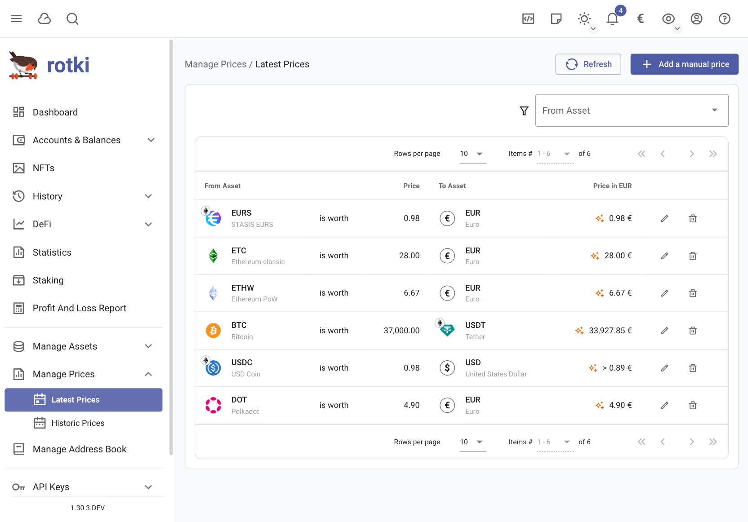748x522 pixels.
Task: Click From Asset column header
Action: (x=223, y=186)
